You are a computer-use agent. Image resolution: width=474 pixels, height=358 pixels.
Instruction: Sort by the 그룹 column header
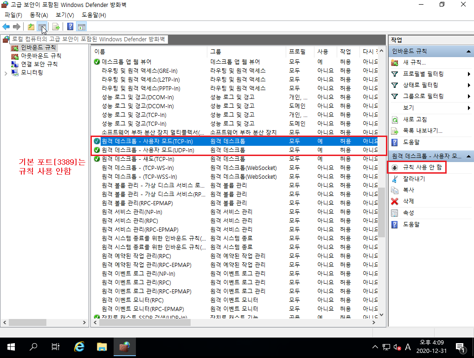246,52
